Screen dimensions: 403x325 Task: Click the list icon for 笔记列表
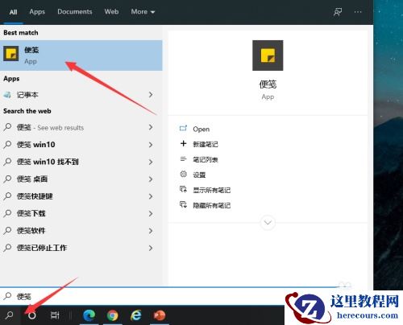(183, 159)
